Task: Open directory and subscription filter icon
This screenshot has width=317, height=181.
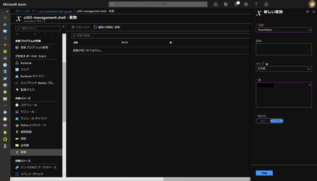Action: [x=226, y=4]
